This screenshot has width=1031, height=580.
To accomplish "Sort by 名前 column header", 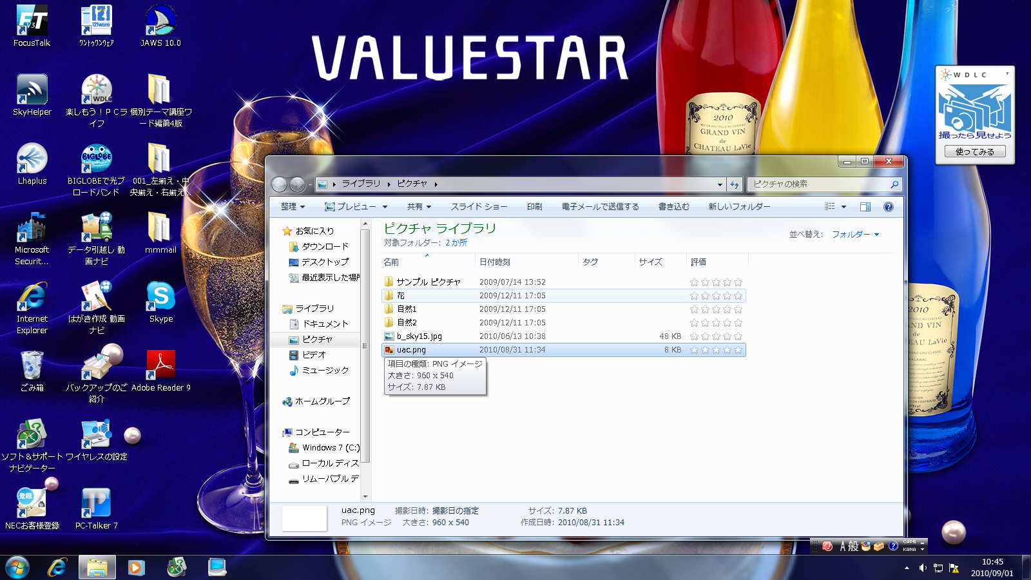I will 391,262.
